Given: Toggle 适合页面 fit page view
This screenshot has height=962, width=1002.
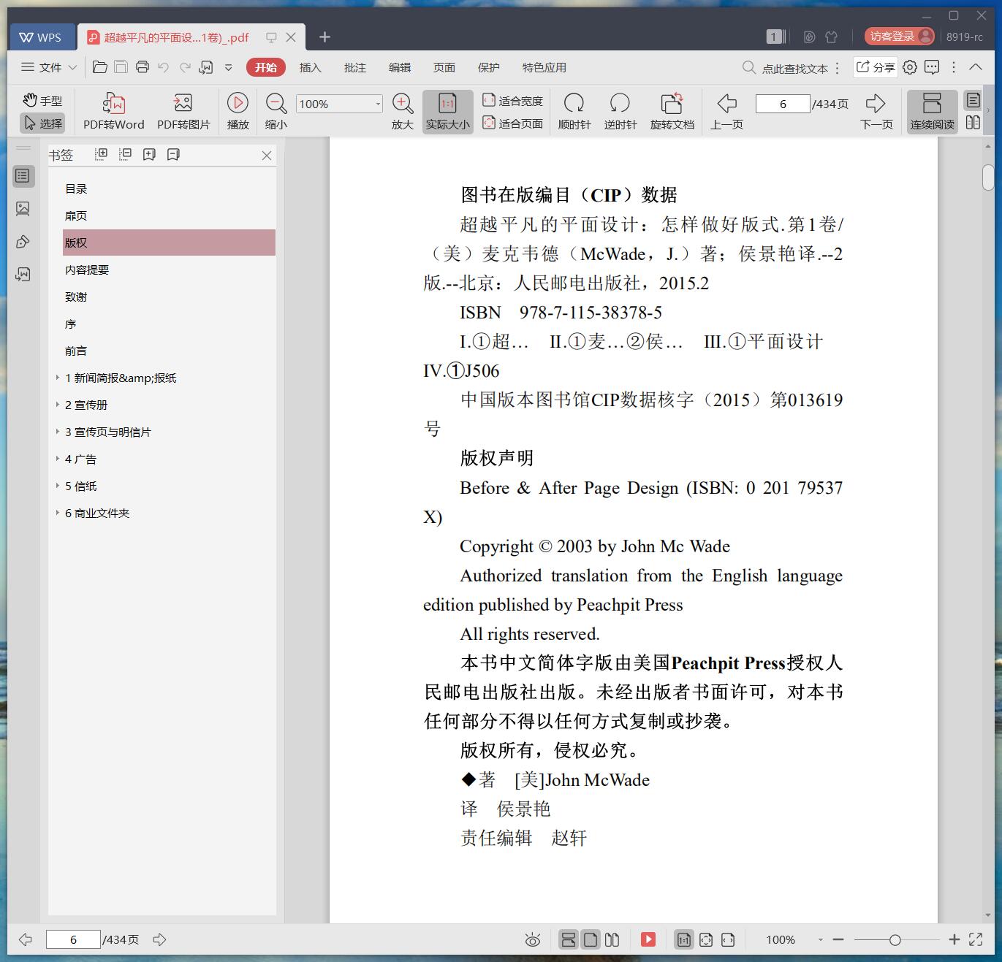Looking at the screenshot, I should click(x=512, y=123).
